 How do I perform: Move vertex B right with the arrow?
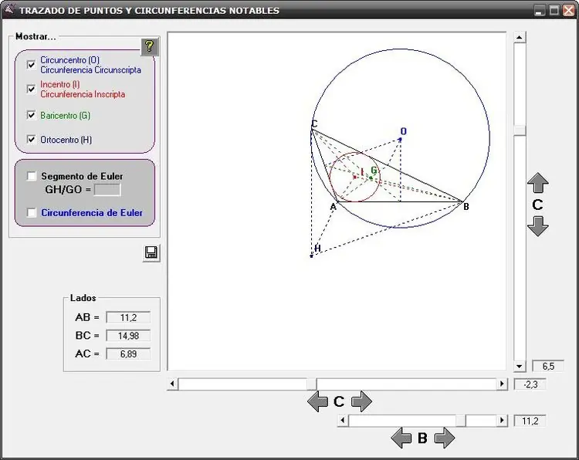tap(445, 438)
